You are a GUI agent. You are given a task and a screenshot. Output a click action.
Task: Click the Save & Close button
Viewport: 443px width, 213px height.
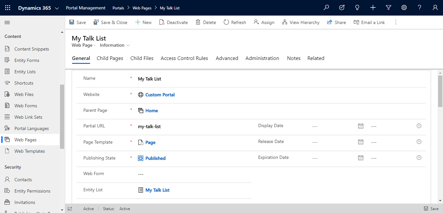[x=110, y=22]
